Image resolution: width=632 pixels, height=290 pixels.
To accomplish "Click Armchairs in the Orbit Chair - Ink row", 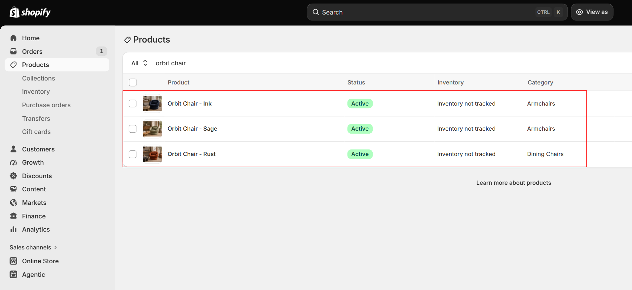I will coord(541,104).
